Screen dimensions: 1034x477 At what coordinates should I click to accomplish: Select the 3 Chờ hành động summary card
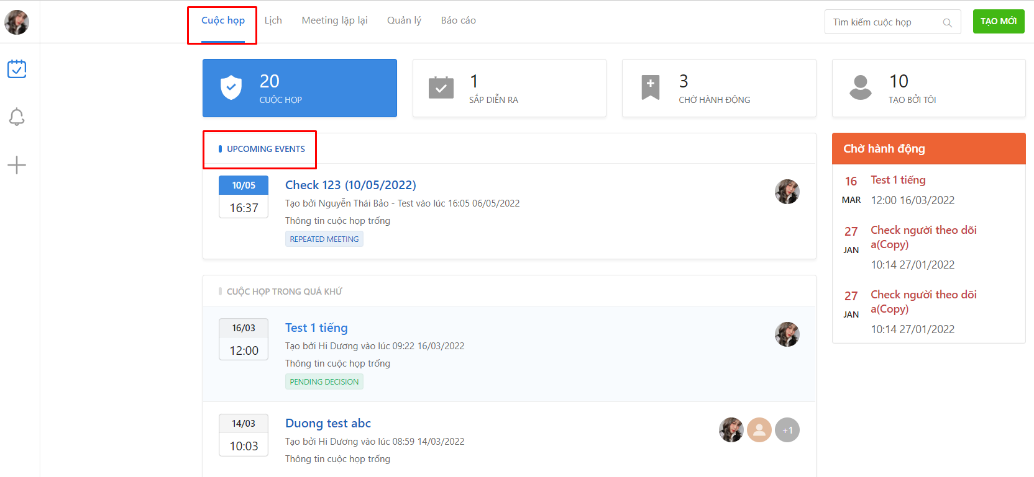719,88
